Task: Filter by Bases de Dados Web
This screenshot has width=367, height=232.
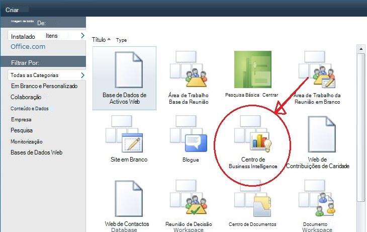Action: click(37, 152)
